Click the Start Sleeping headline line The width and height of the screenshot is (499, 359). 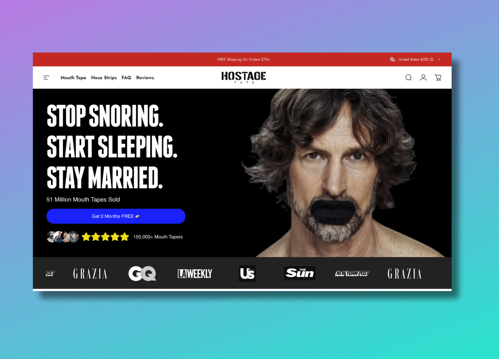(x=112, y=147)
